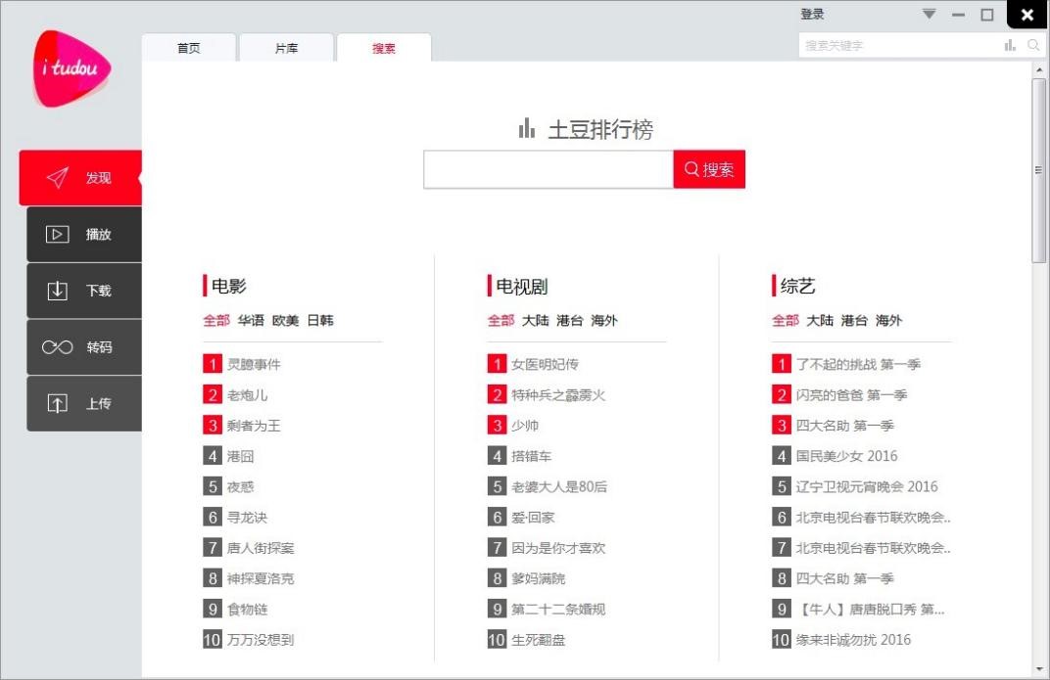Open TV series 搭错车

tap(532, 456)
